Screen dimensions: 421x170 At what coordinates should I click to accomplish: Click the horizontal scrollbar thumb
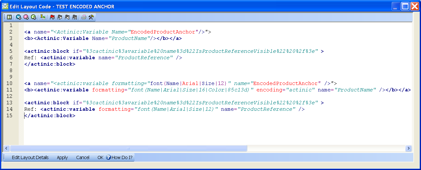coord(128,148)
